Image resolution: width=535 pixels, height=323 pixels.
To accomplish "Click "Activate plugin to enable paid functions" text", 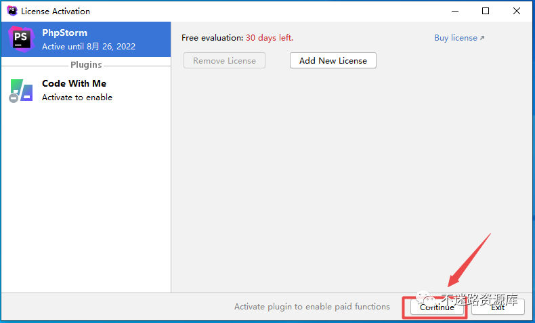I will pyautogui.click(x=312, y=307).
